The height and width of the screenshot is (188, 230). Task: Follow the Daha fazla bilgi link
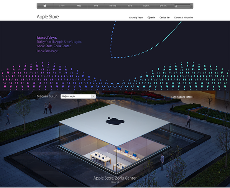pyautogui.click(x=48, y=51)
